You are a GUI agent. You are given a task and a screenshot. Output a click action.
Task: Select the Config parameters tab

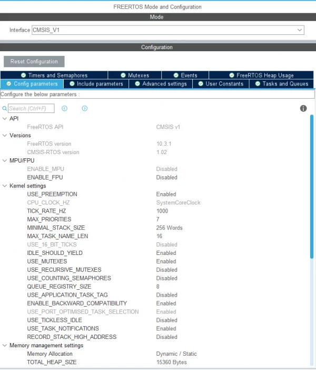32,84
